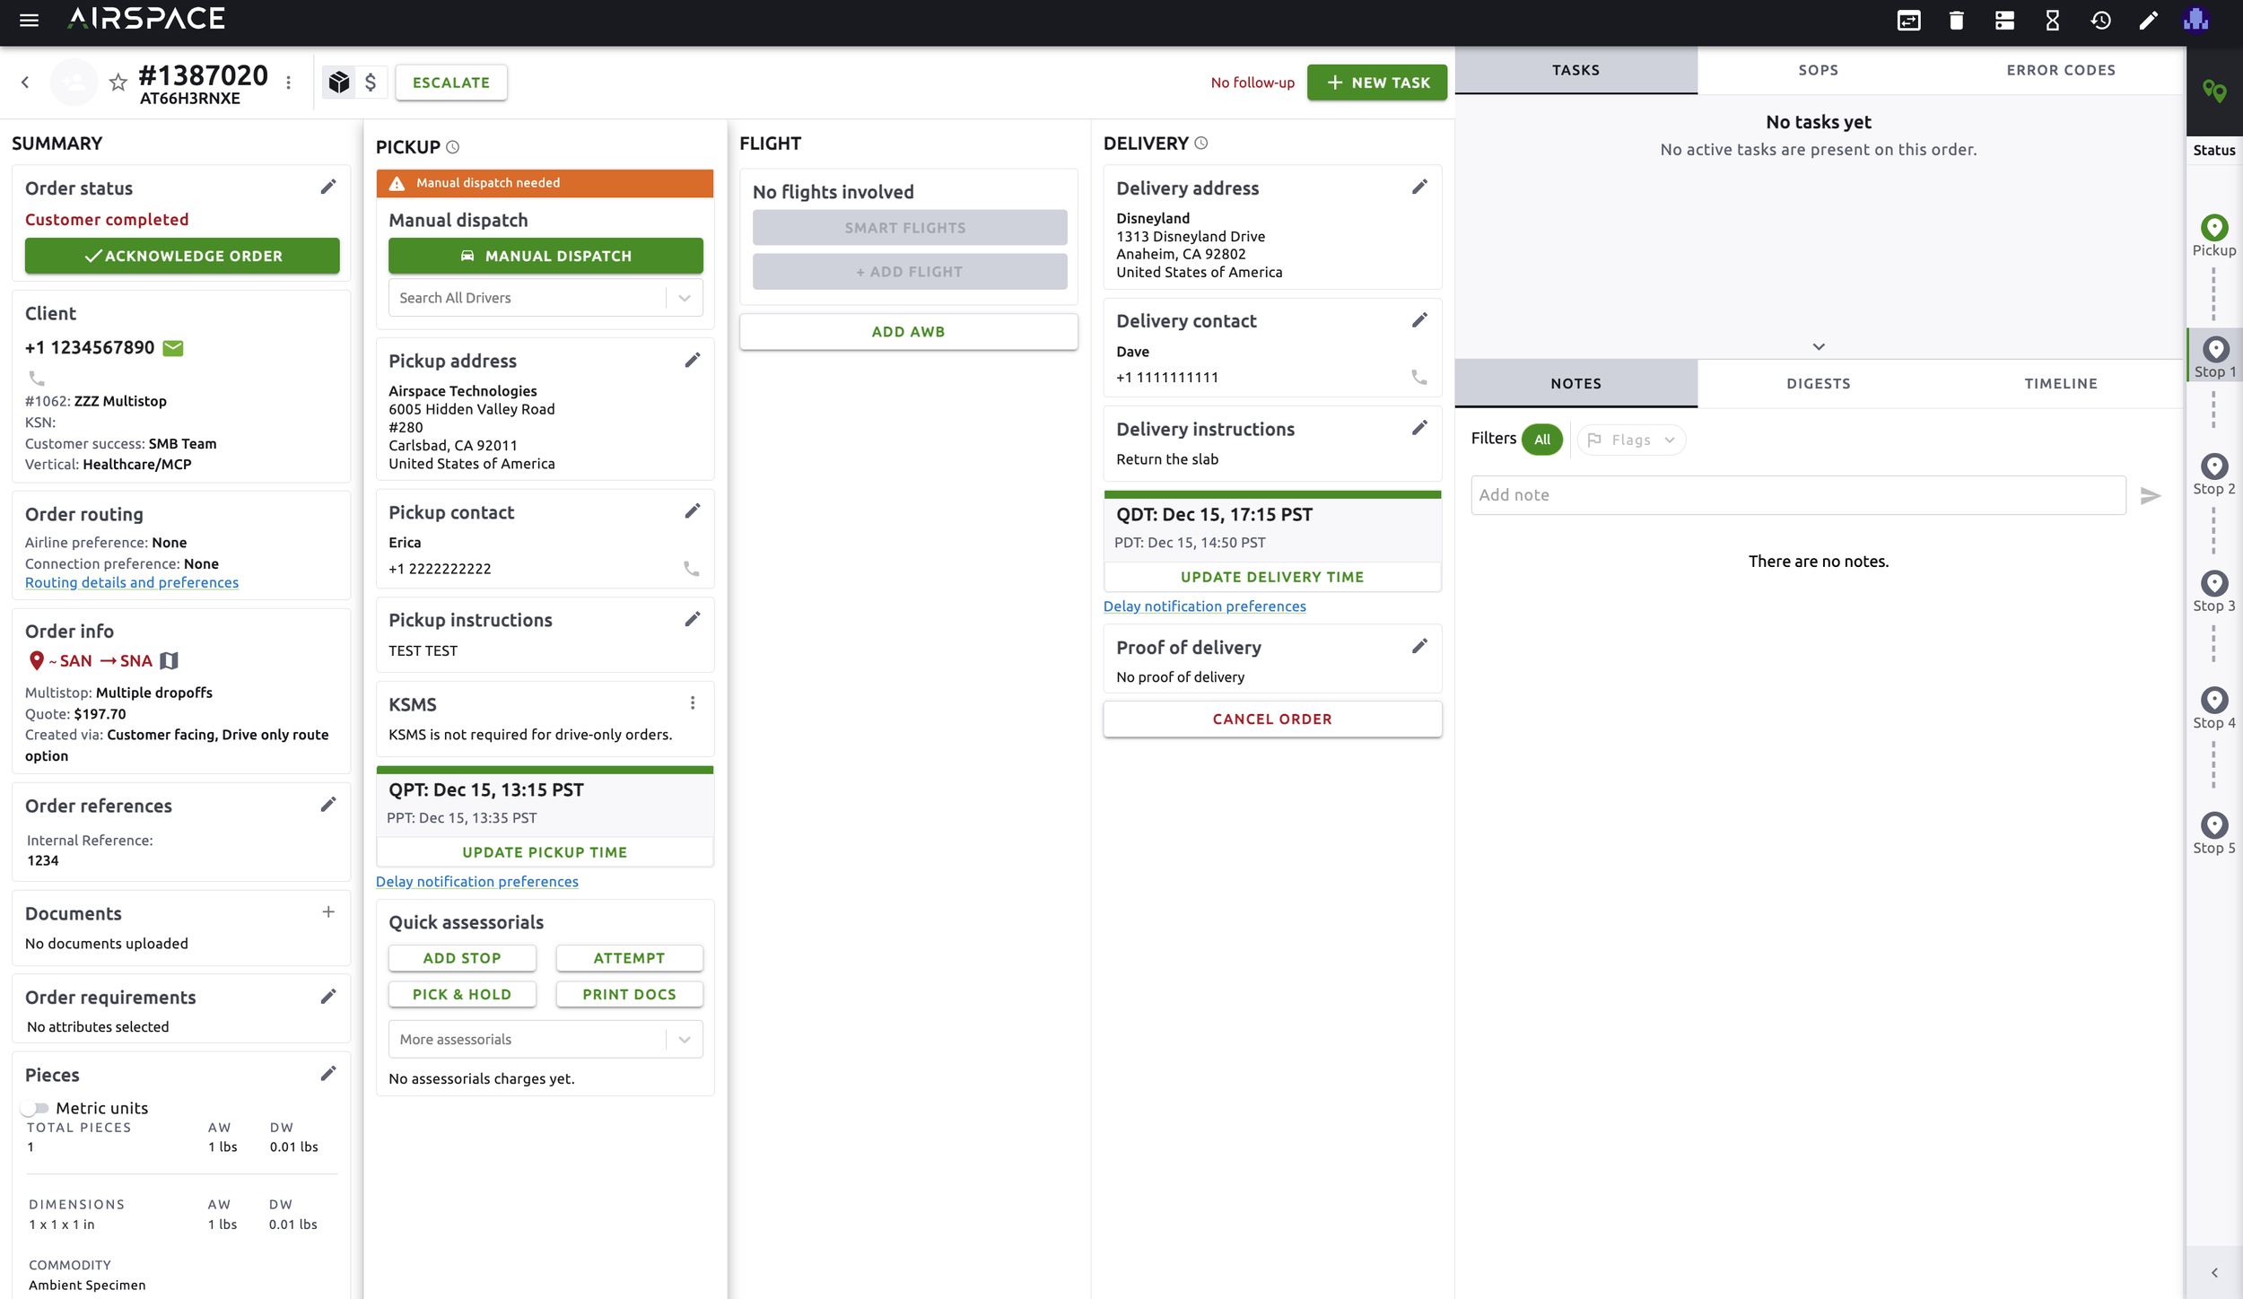
Task: Open the Flags filter dropdown
Action: click(x=1630, y=440)
